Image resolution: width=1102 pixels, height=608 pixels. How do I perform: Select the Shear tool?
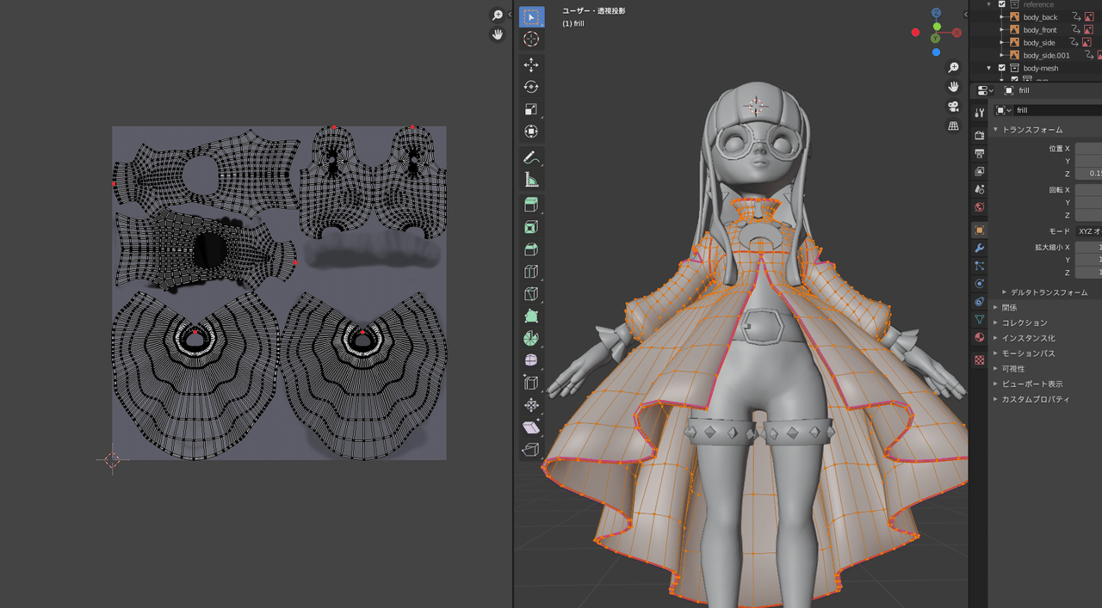(x=531, y=427)
